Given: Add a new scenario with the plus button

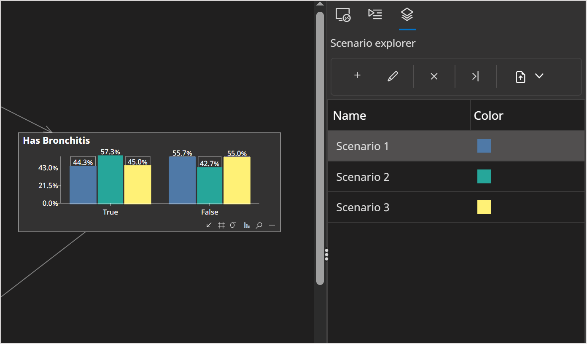Looking at the screenshot, I should pos(357,75).
